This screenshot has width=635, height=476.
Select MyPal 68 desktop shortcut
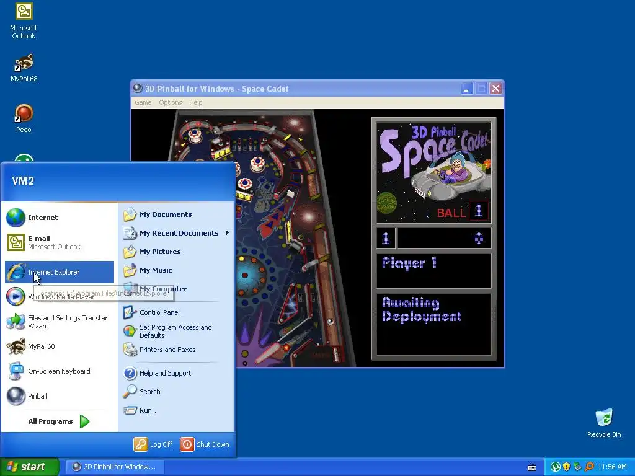click(24, 68)
